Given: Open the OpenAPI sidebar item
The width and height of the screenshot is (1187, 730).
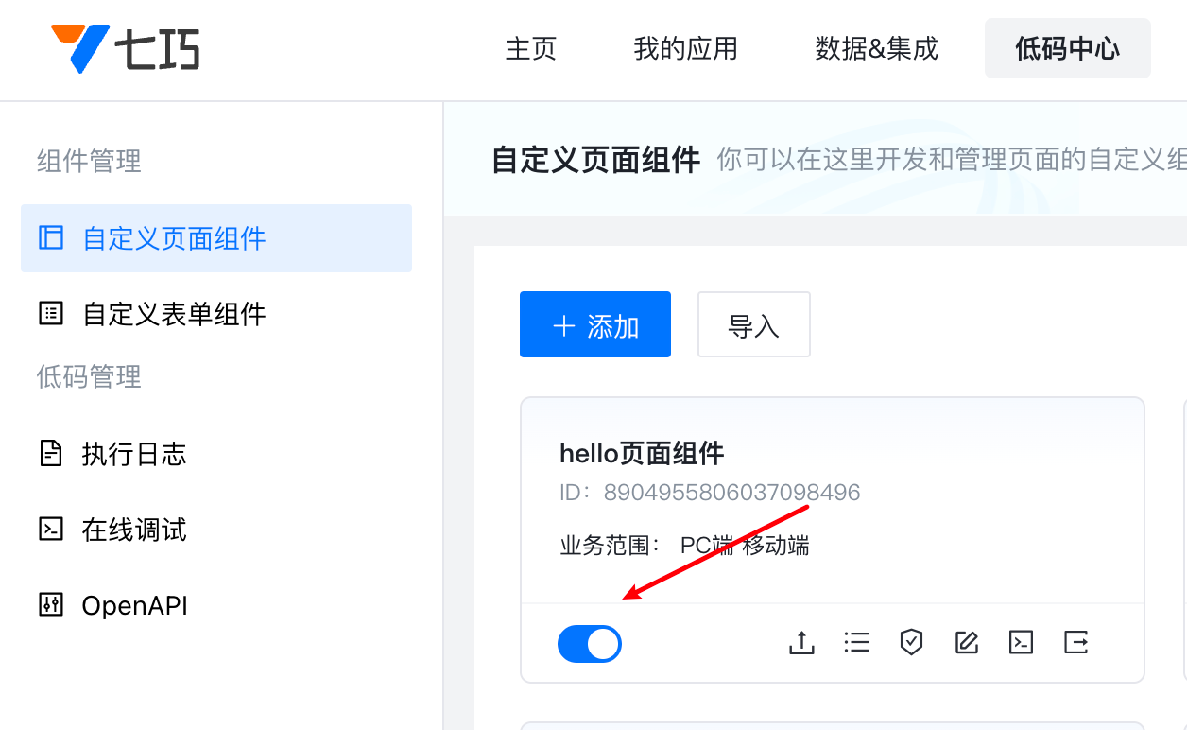Looking at the screenshot, I should (x=216, y=605).
